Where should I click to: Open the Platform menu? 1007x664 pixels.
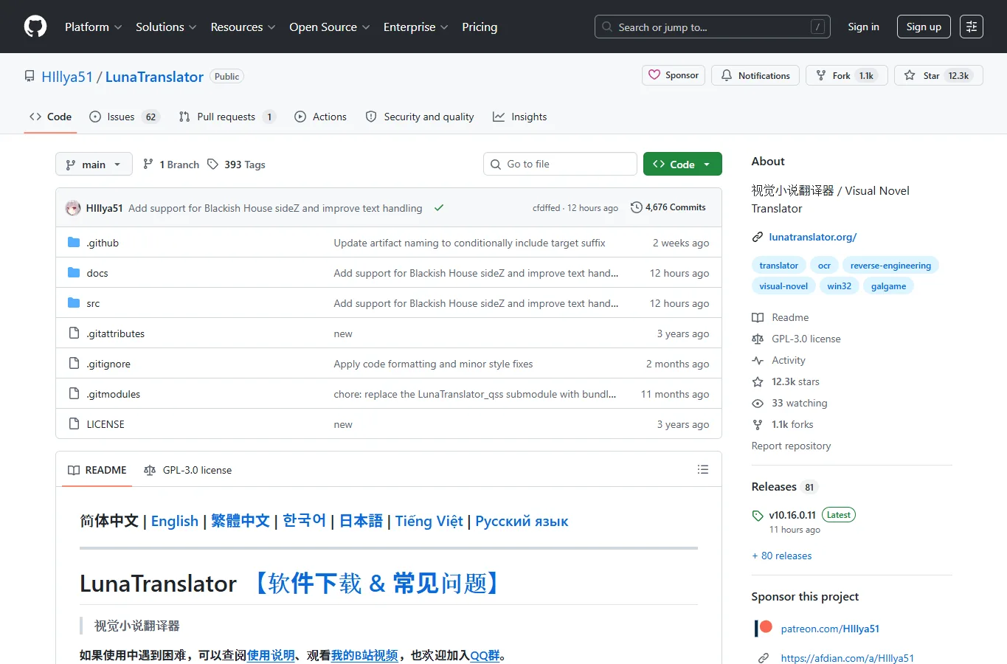(x=94, y=27)
